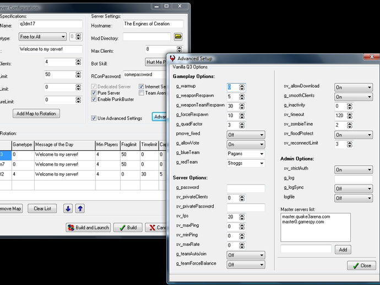Open g_blueTeam Pagans dropdown

tap(246, 154)
